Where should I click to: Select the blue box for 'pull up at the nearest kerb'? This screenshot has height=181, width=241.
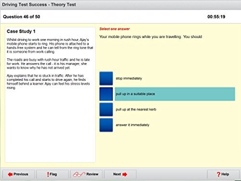pos(106,110)
